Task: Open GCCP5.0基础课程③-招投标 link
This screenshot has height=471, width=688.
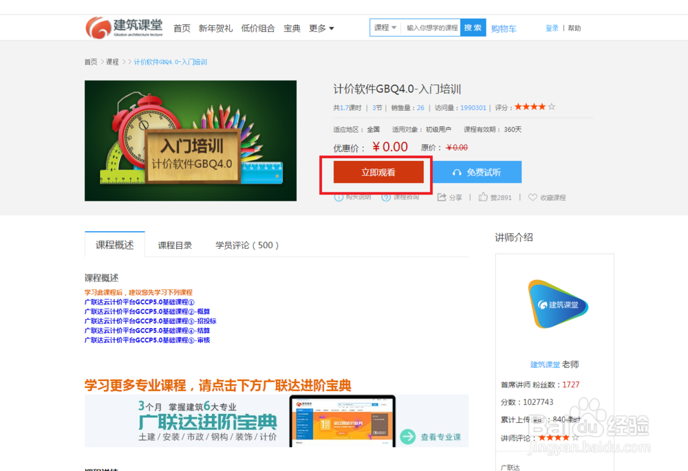Action: [150, 321]
